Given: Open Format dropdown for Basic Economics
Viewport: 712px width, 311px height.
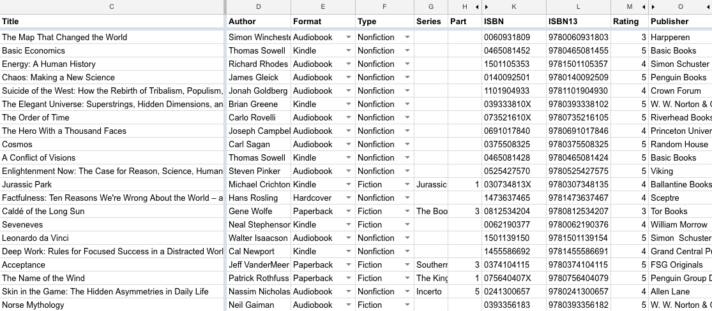Looking at the screenshot, I should (348, 51).
